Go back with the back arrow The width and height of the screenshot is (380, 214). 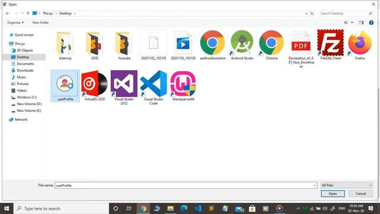click(x=8, y=13)
